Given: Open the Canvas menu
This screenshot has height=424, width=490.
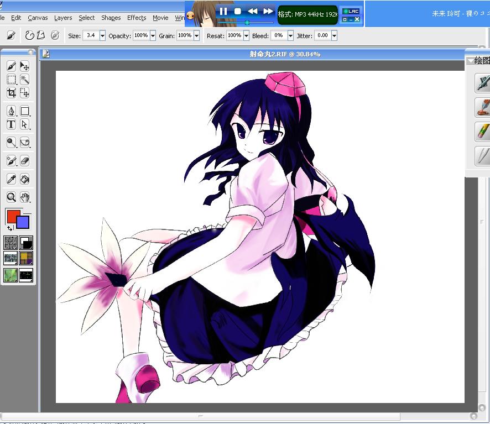Looking at the screenshot, I should point(38,18).
